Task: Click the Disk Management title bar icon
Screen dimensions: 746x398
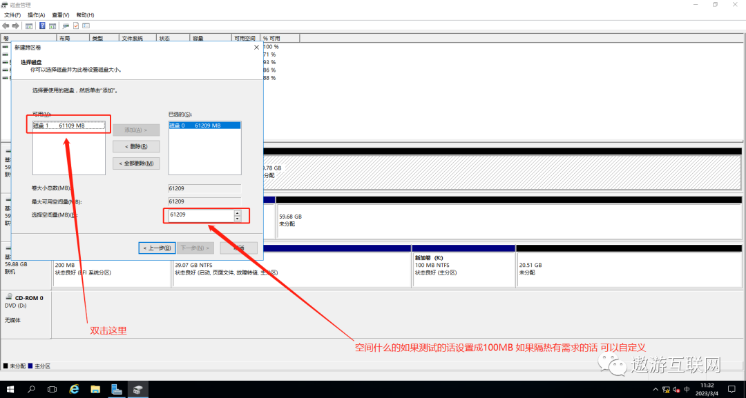Action: tap(5, 5)
